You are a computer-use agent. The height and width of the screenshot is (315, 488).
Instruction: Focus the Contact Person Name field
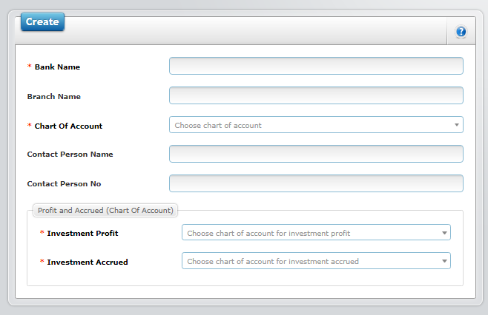point(316,154)
